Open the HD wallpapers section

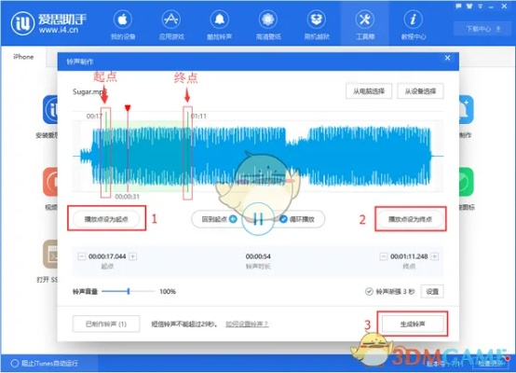pos(268,25)
